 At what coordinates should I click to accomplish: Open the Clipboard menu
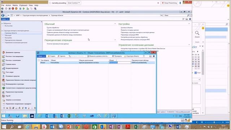point(23,5)
